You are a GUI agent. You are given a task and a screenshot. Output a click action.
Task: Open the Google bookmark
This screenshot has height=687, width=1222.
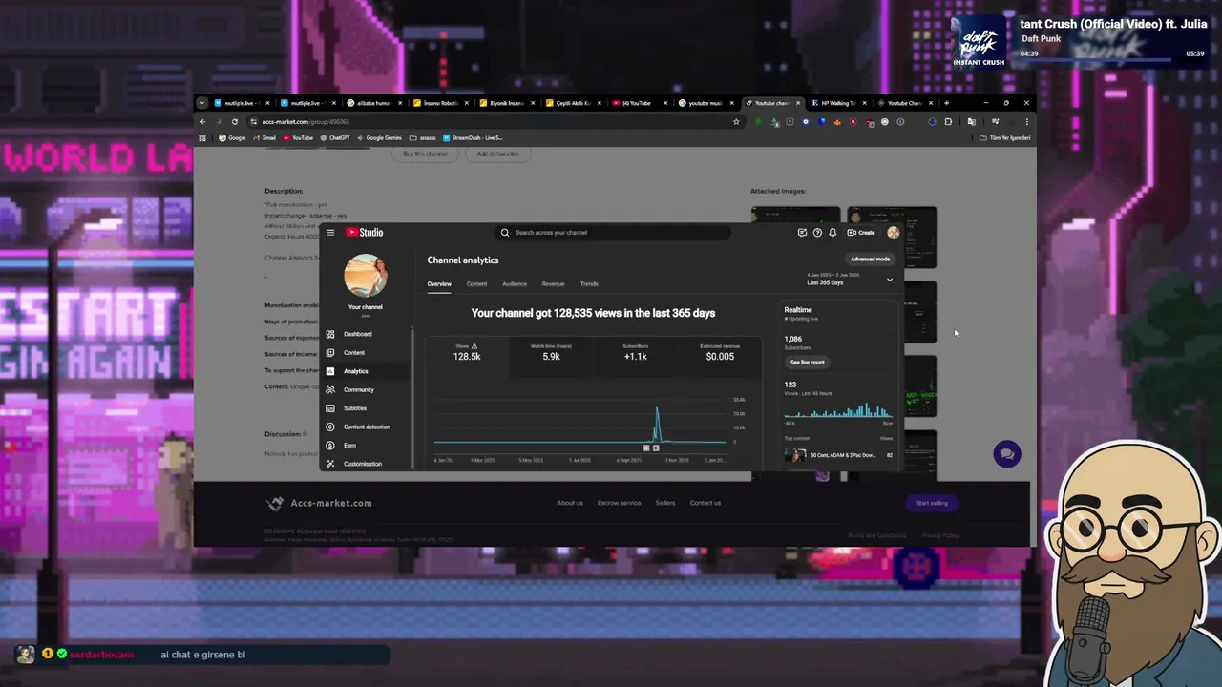click(232, 137)
